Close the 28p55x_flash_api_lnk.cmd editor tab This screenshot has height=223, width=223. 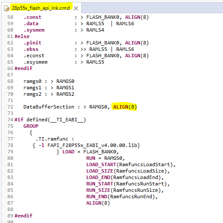tap(76, 9)
